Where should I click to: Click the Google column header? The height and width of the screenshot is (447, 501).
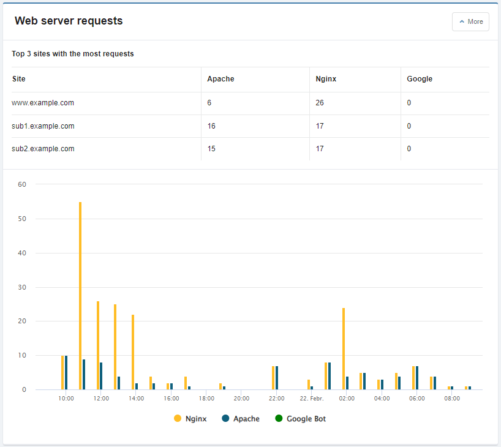click(420, 79)
